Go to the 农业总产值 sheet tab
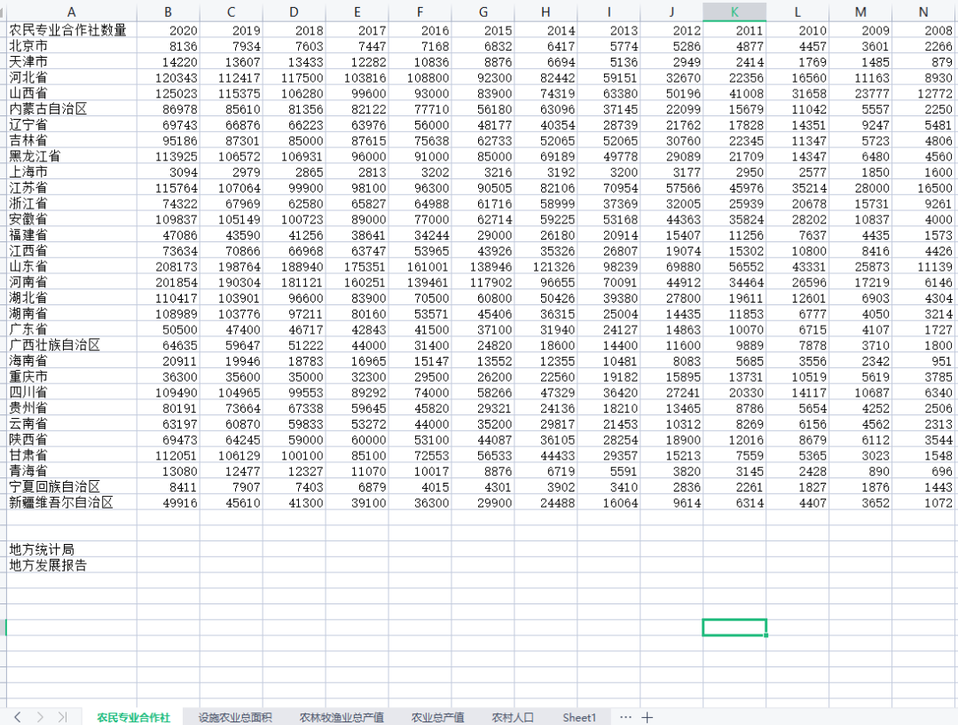 point(437,717)
